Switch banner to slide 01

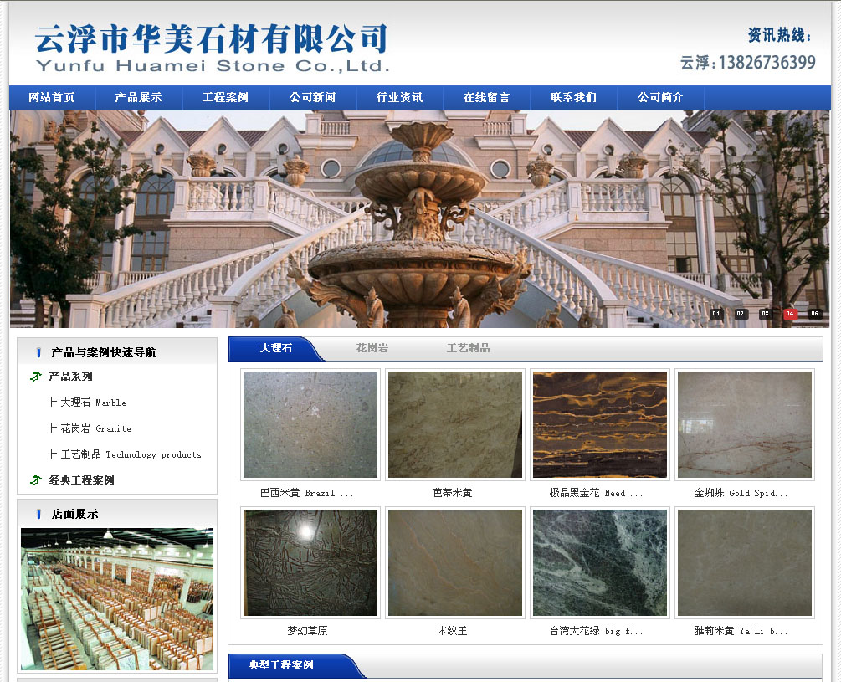coord(716,315)
